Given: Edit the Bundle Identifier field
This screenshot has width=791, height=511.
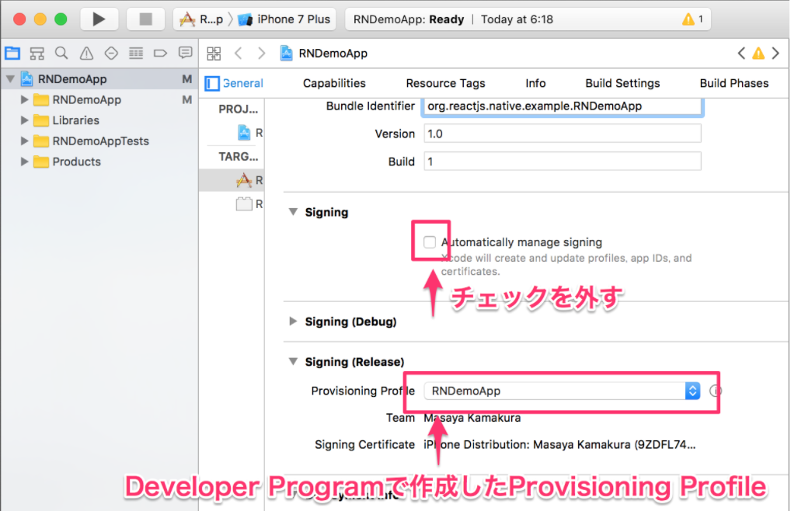Looking at the screenshot, I should pyautogui.click(x=563, y=106).
